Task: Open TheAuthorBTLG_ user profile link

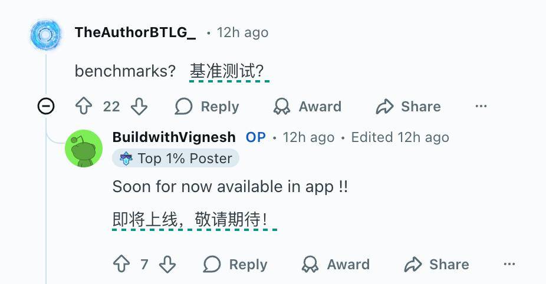Action: [x=135, y=32]
